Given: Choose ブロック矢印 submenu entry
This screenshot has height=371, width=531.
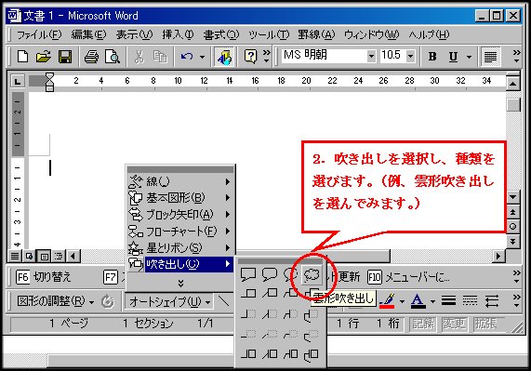Looking at the screenshot, I should (180, 214).
